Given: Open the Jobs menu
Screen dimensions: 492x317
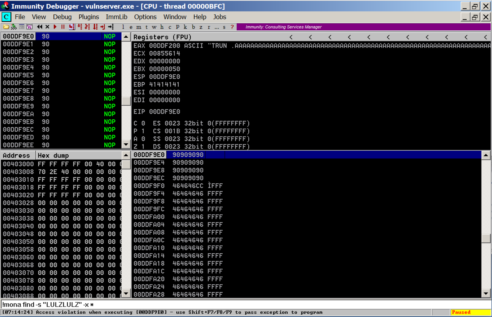Looking at the screenshot, I should click(220, 17).
